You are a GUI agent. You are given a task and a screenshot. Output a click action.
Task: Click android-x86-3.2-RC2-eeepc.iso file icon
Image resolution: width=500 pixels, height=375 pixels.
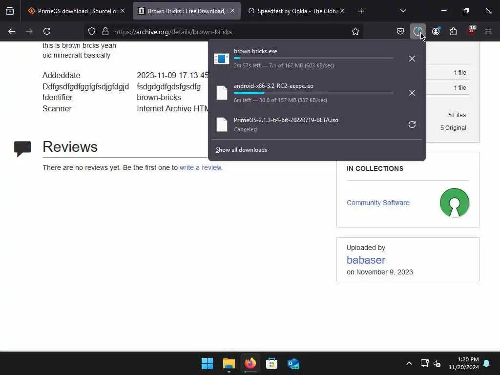pos(222,93)
